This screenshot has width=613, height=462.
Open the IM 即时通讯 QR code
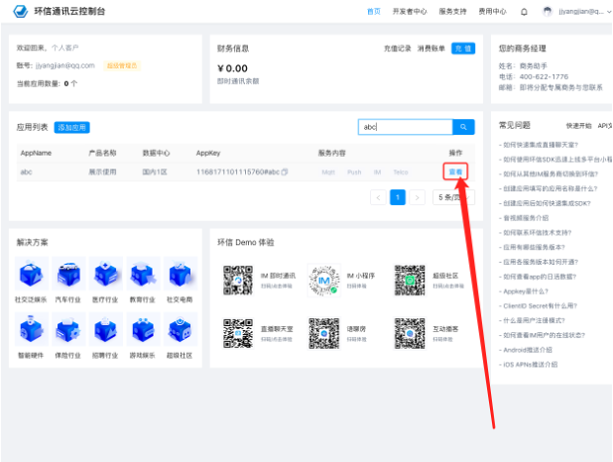tap(240, 280)
